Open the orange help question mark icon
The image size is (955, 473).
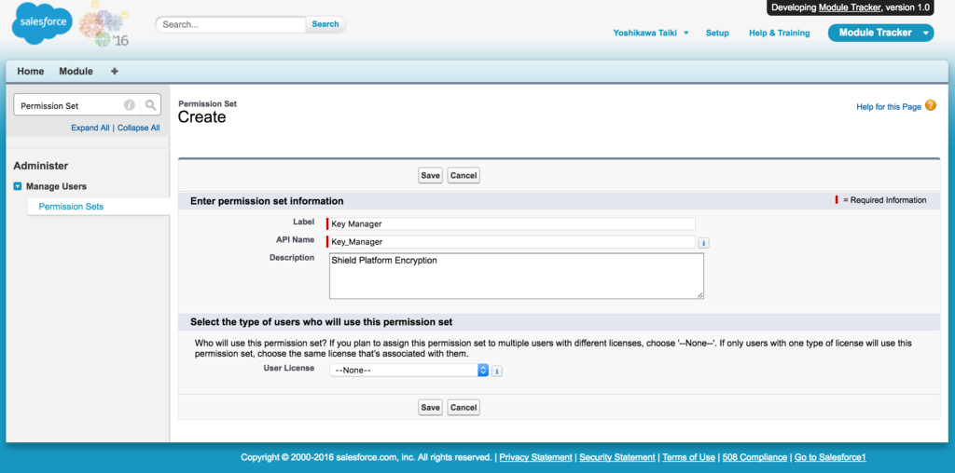[931, 105]
